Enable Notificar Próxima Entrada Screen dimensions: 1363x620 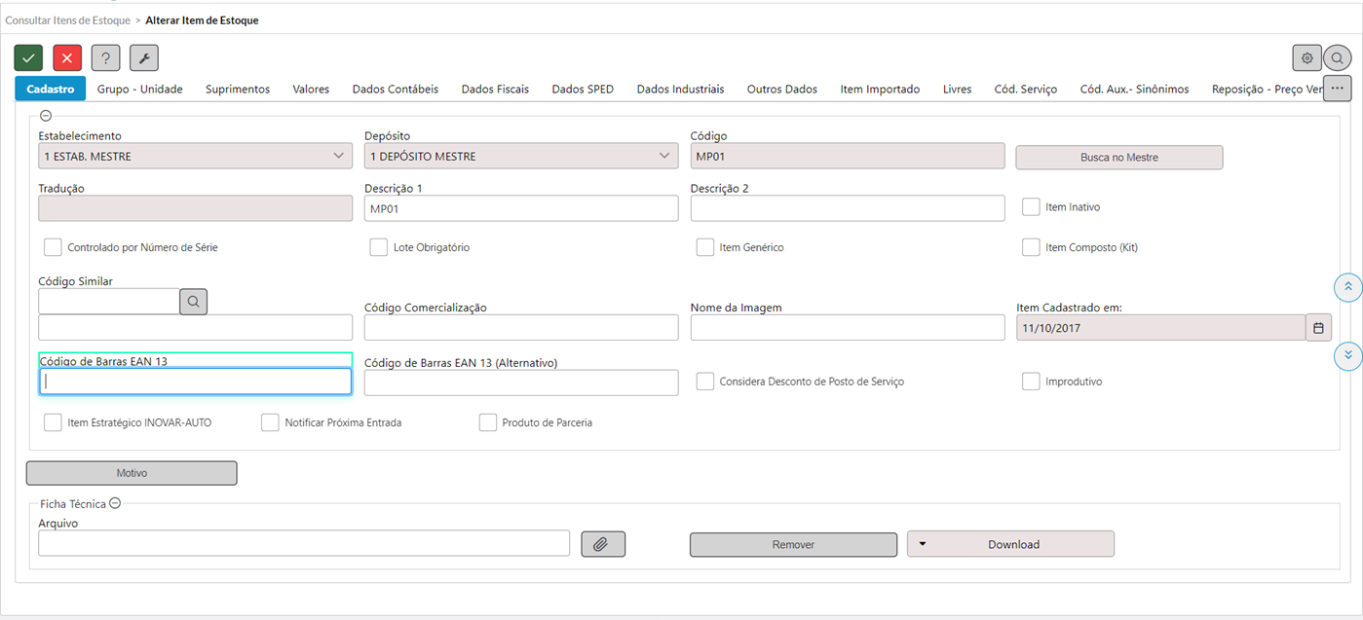point(270,422)
